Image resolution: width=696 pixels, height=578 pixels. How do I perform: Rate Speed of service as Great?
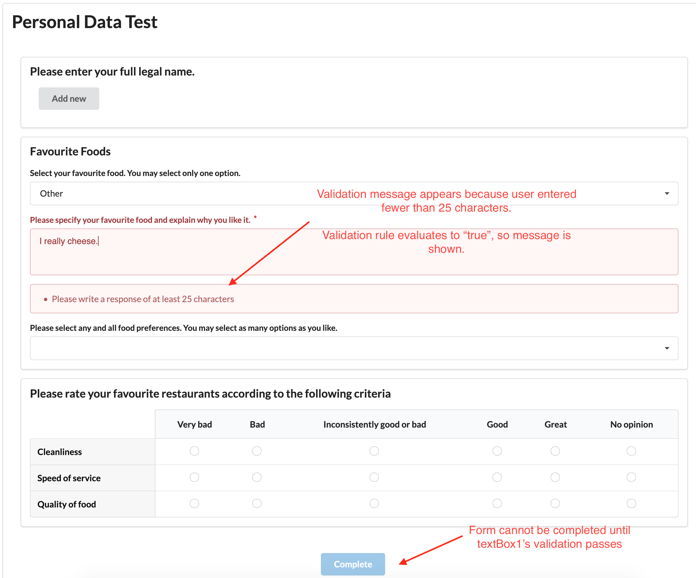pyautogui.click(x=555, y=477)
